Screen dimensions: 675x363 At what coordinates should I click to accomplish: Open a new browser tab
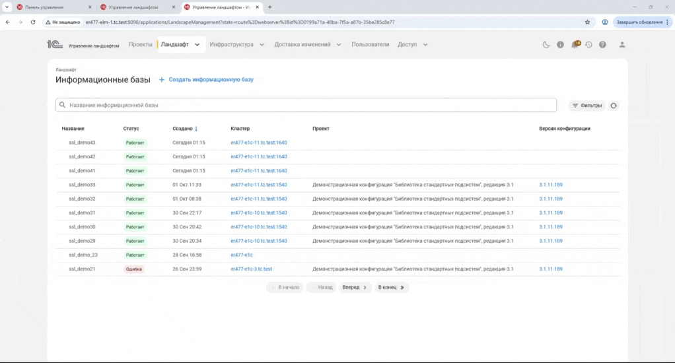[270, 7]
